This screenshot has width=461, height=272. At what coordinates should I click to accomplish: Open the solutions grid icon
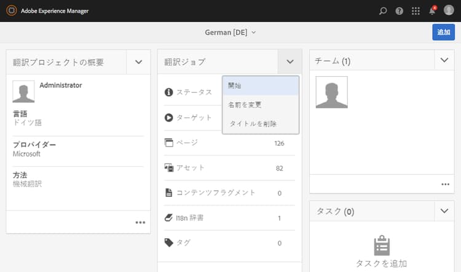pyautogui.click(x=416, y=11)
